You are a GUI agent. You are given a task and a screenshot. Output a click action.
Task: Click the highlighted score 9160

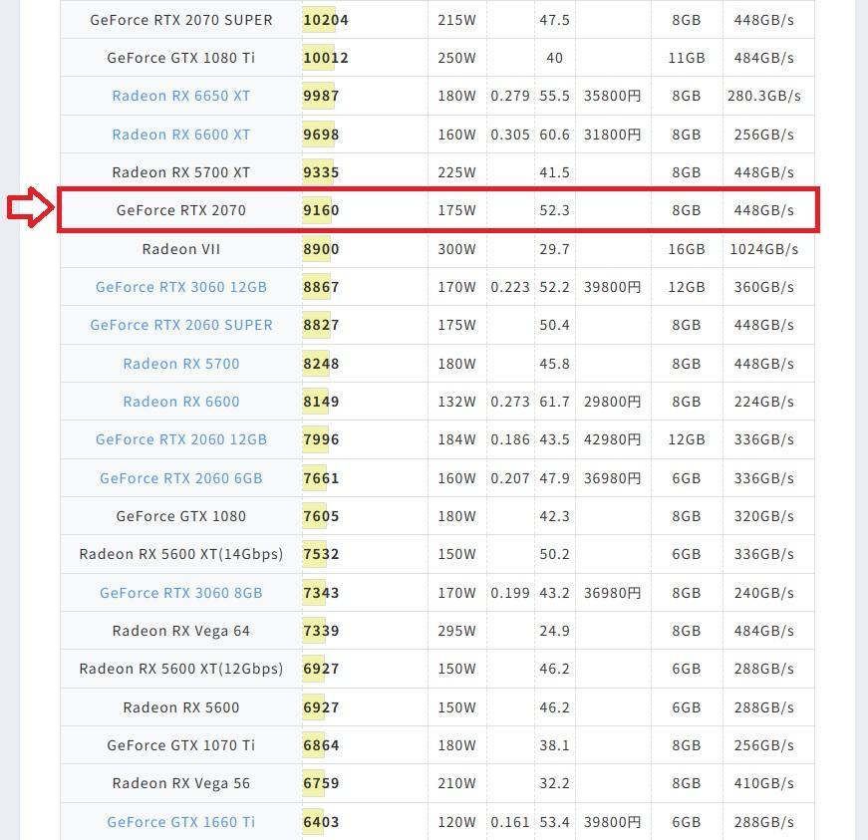click(x=321, y=210)
